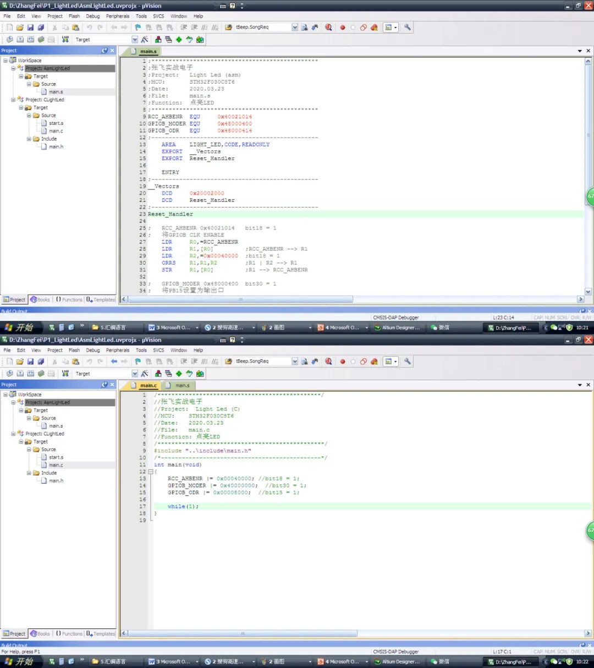594x668 pixels.
Task: Click Navigate Backwards arrow in lower uVision toolbar
Action: [x=114, y=362]
